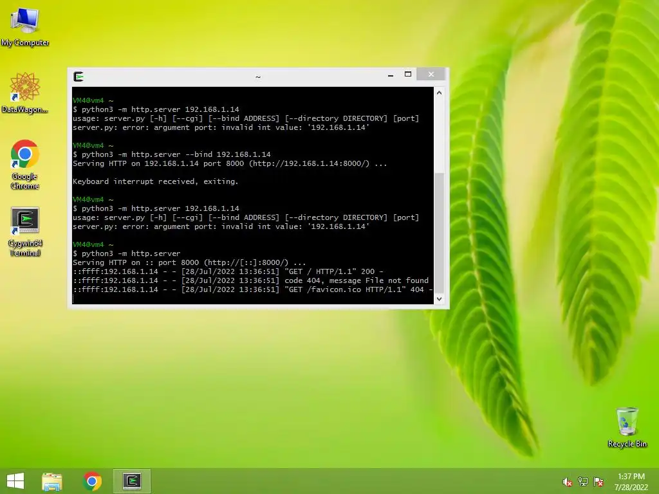Click the terminal scrollbar up arrow
Screen dimensions: 659x494
[x=439, y=93]
